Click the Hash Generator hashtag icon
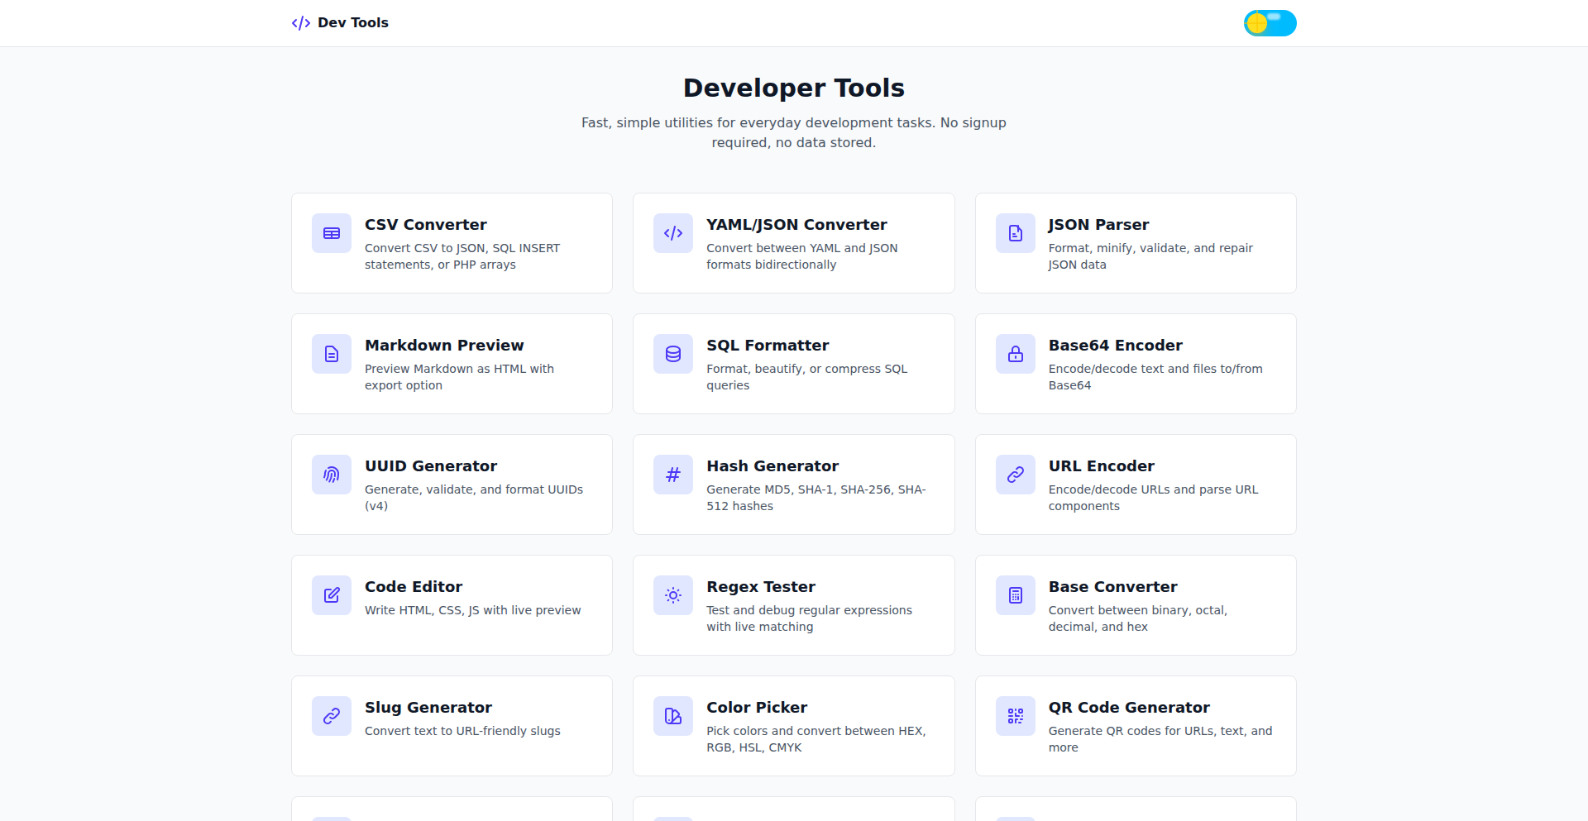 [673, 475]
